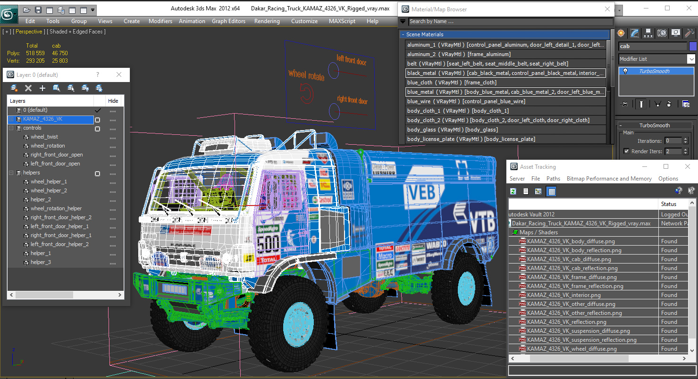Toggle Render Iters checkbox in TurboSmooth
698x379 pixels.
click(626, 151)
